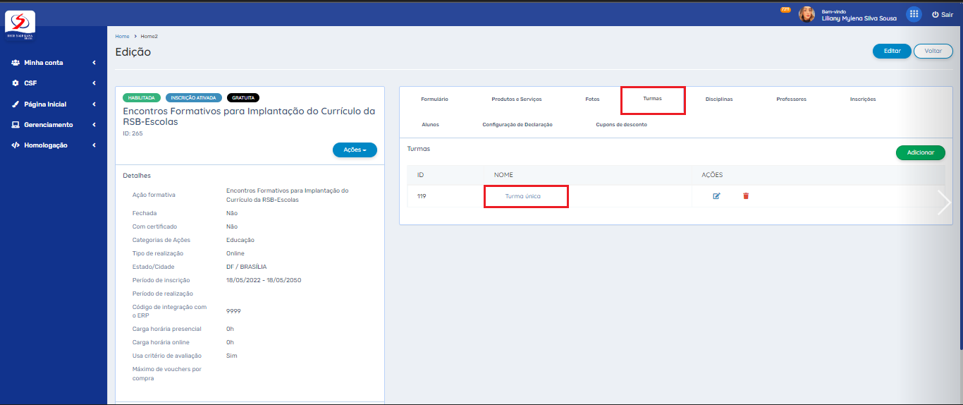
Task: Select the Cupons de desconto tab
Action: click(621, 124)
